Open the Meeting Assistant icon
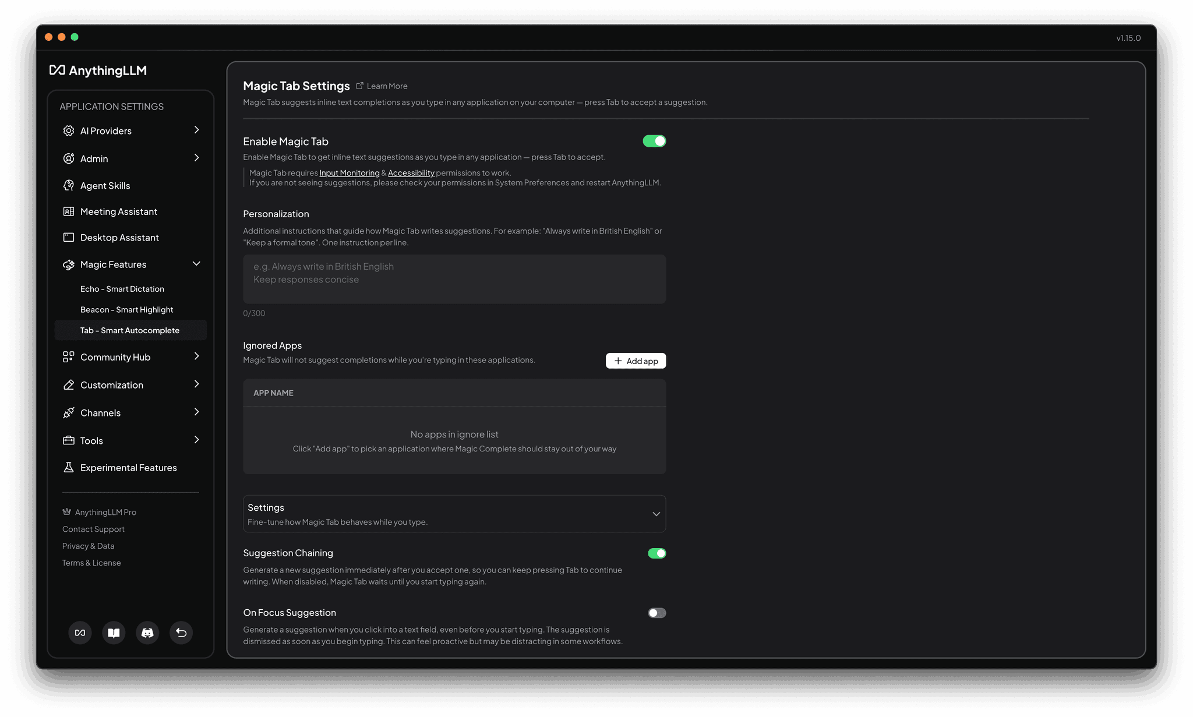 [x=69, y=211]
